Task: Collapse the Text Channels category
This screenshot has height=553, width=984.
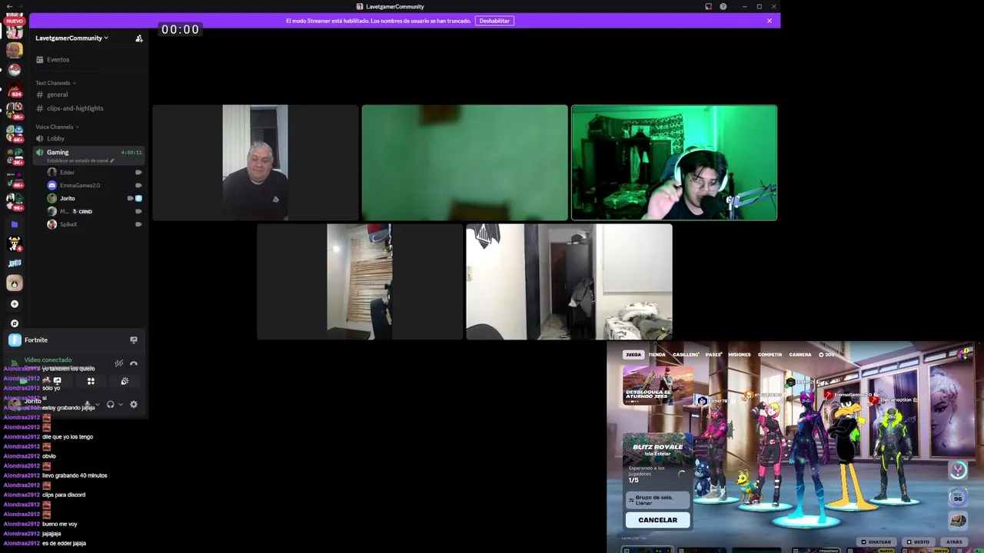Action: pos(55,83)
